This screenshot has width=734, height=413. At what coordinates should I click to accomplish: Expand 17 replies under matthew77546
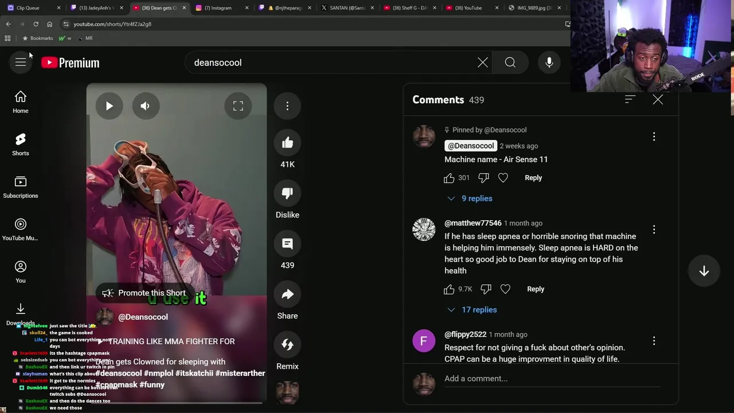pos(473,310)
